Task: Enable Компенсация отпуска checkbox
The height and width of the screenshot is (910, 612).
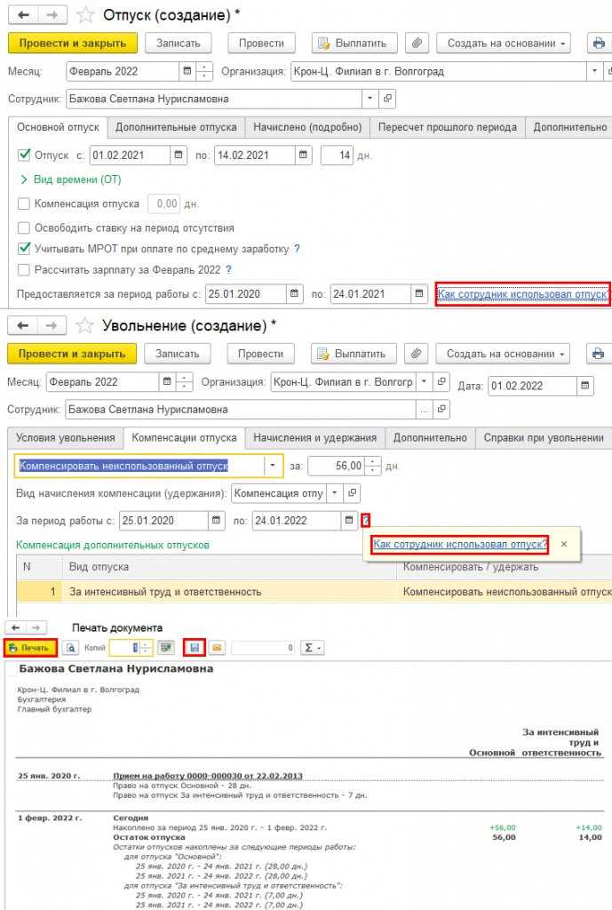Action: click(x=24, y=204)
